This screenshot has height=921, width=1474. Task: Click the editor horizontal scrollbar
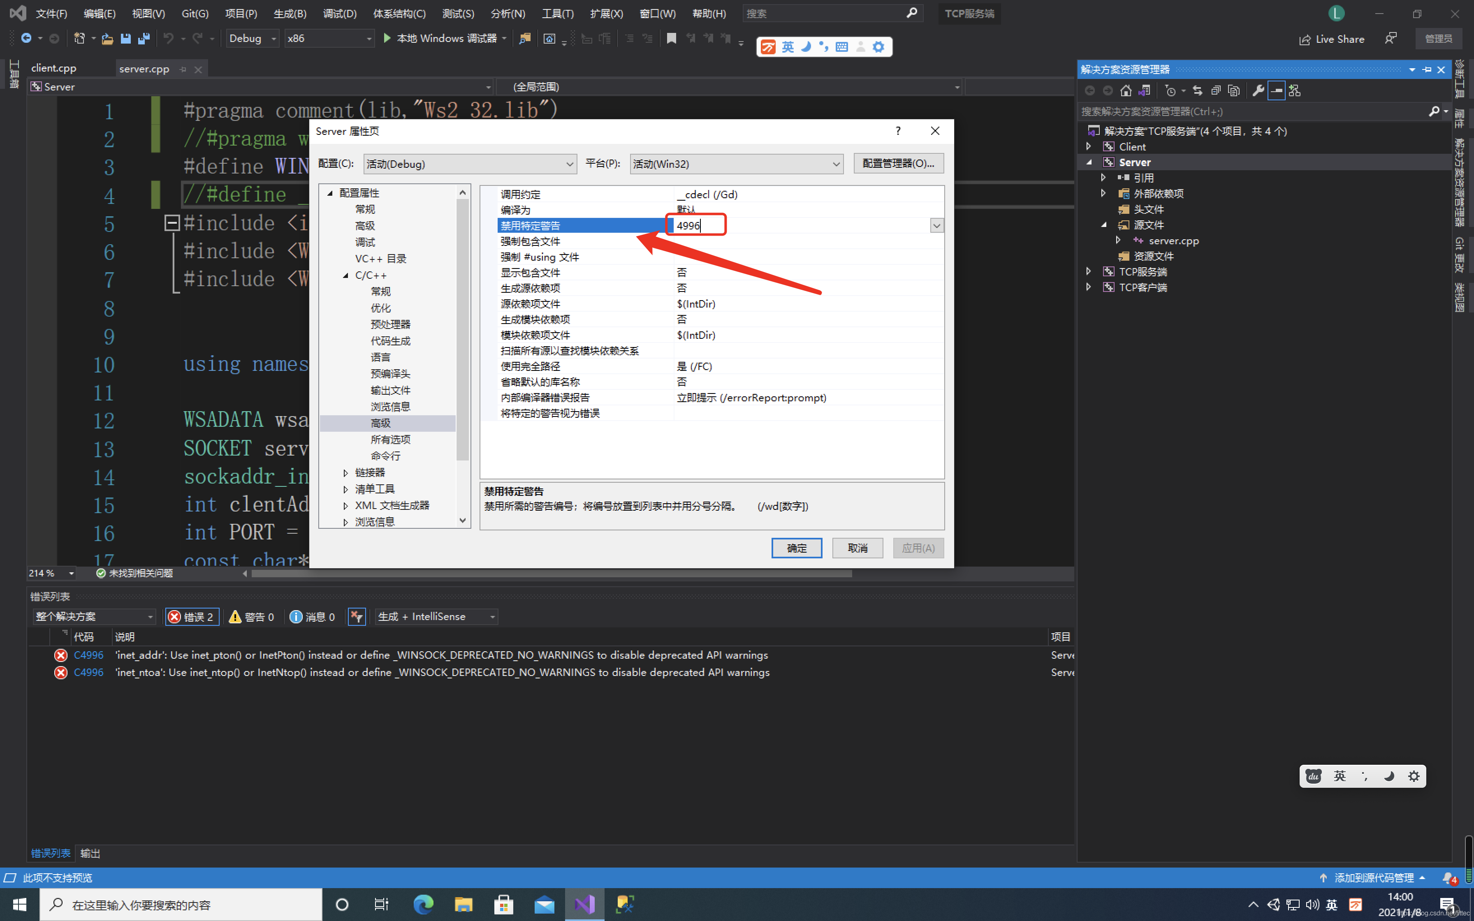551,573
